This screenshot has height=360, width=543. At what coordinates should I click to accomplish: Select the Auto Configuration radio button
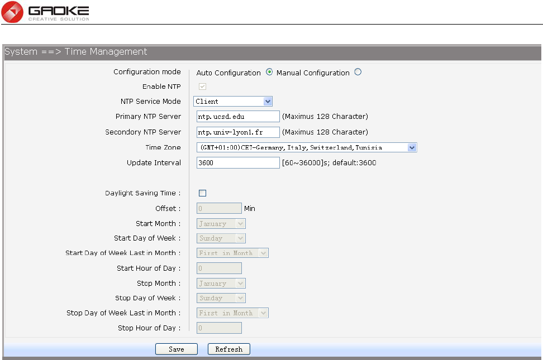tap(269, 72)
